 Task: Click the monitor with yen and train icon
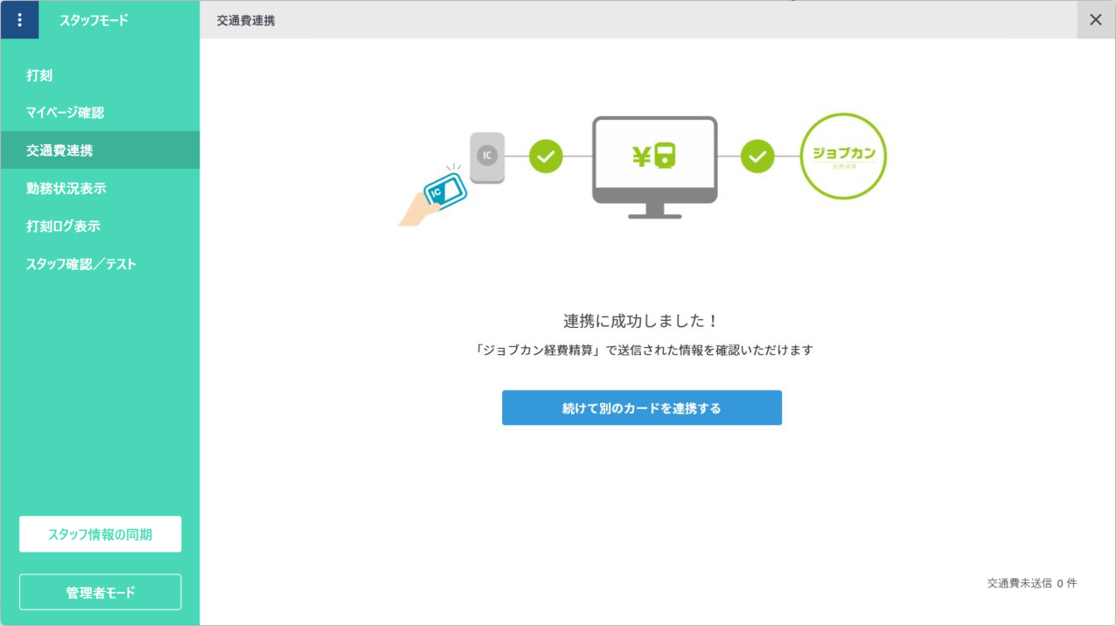click(x=655, y=167)
